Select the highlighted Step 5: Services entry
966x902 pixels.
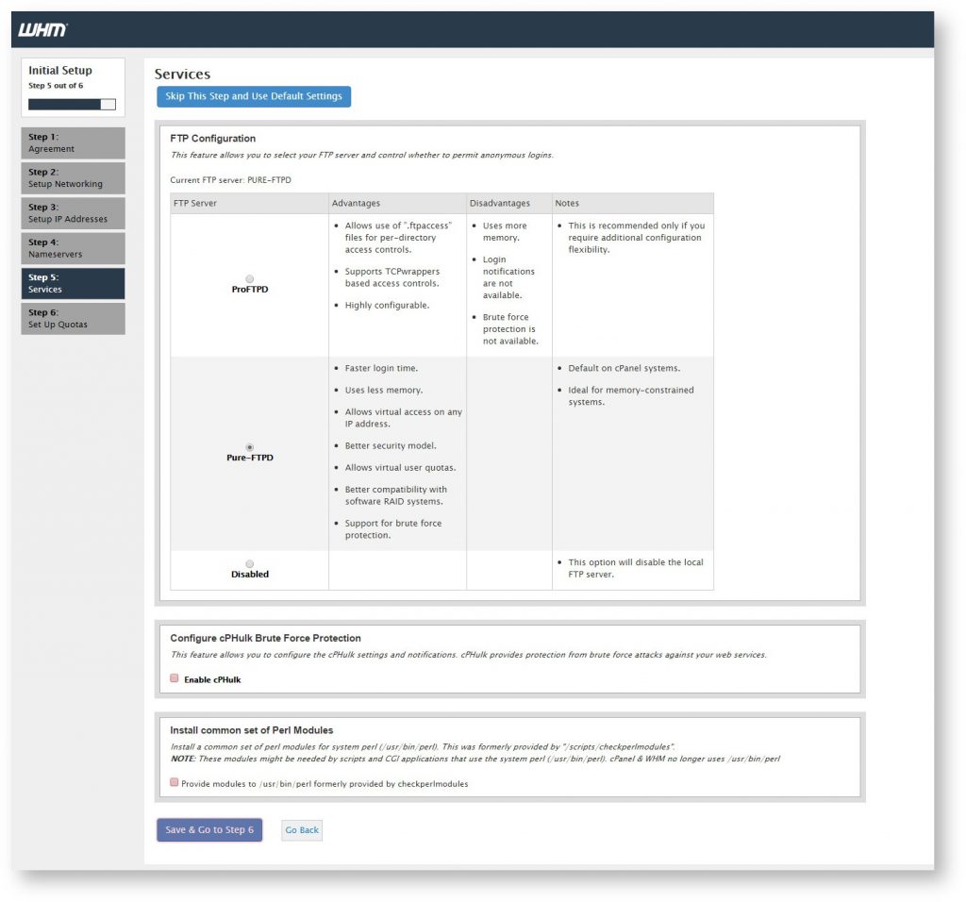(73, 282)
